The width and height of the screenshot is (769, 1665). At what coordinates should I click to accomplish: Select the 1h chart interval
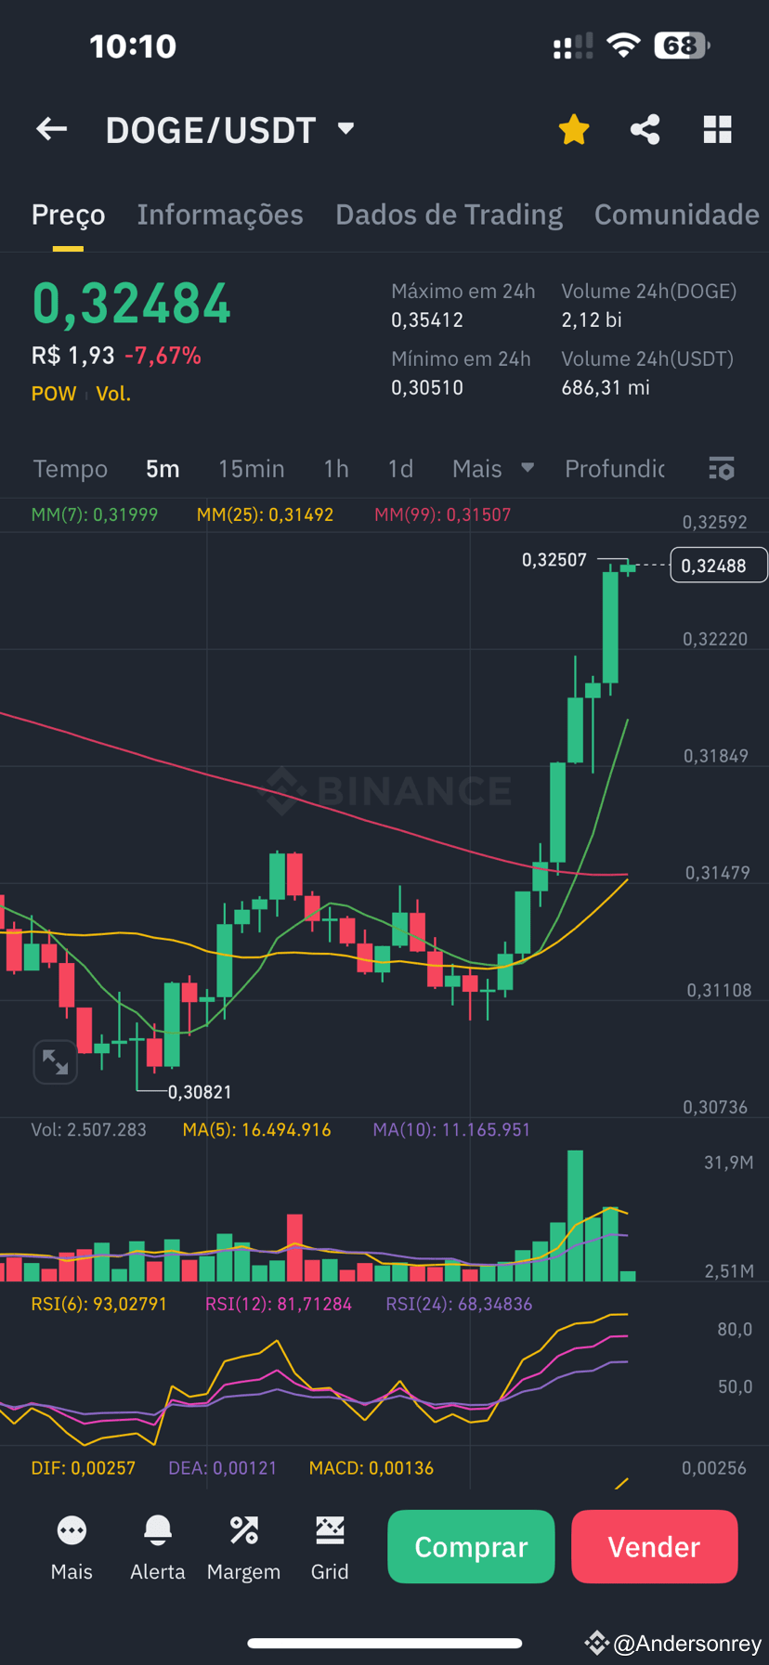click(x=336, y=469)
